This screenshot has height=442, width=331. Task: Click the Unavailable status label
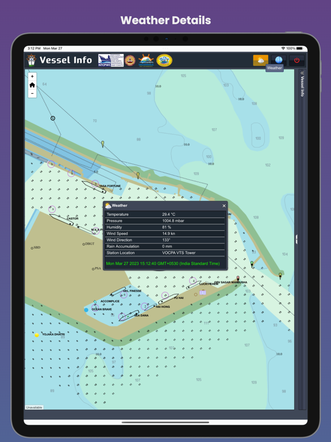click(34, 407)
